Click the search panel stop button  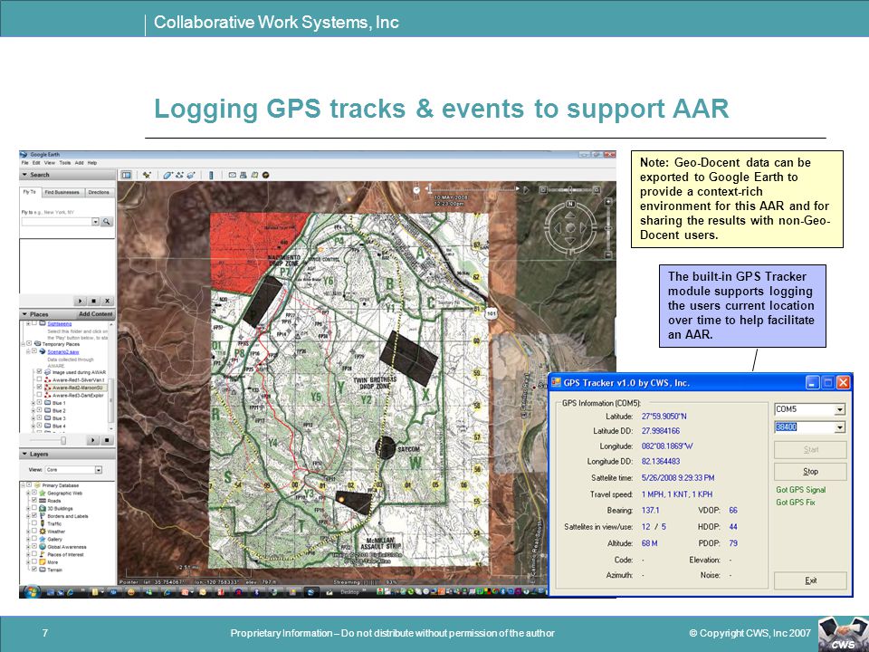pyautogui.click(x=94, y=301)
